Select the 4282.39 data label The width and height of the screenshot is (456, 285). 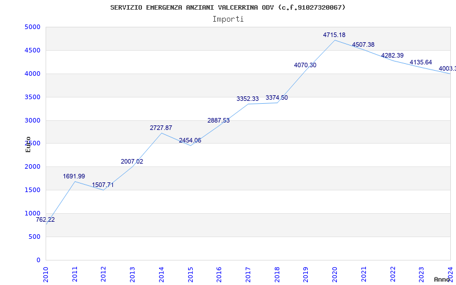[x=392, y=55]
